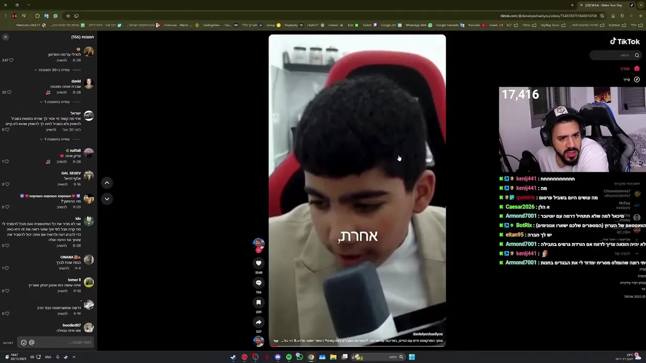Bookmark this page star icon
The width and height of the screenshot is (646, 363).
click(68, 16)
